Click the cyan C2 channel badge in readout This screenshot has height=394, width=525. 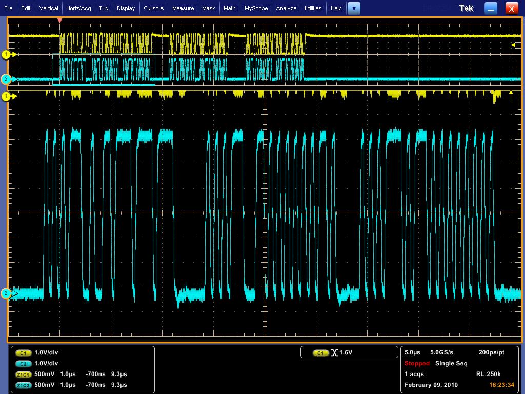(x=24, y=363)
